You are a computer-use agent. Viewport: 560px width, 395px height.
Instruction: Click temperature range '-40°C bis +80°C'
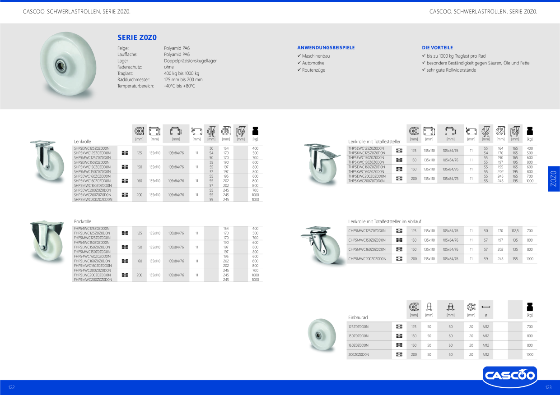tap(179, 86)
